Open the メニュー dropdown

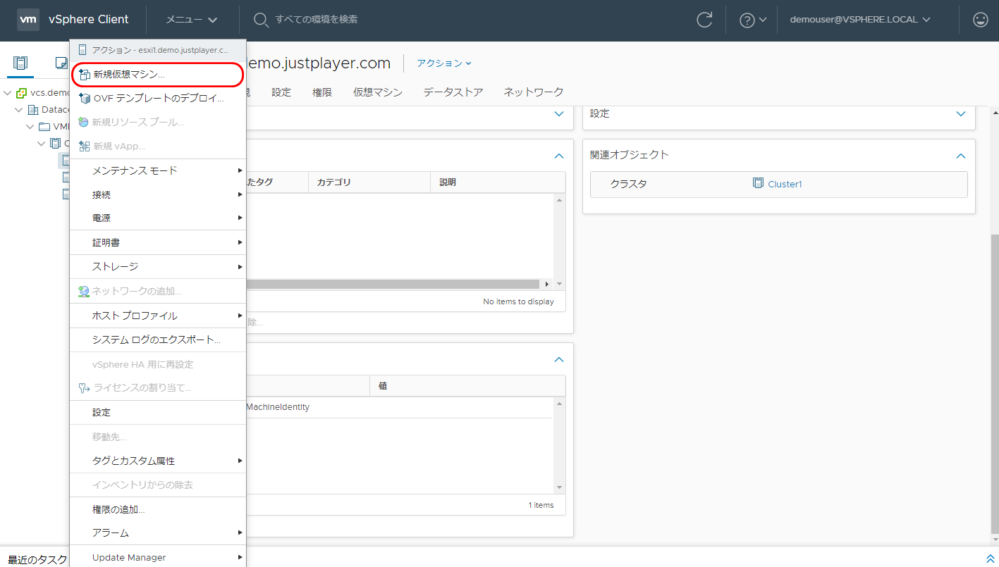(x=190, y=19)
